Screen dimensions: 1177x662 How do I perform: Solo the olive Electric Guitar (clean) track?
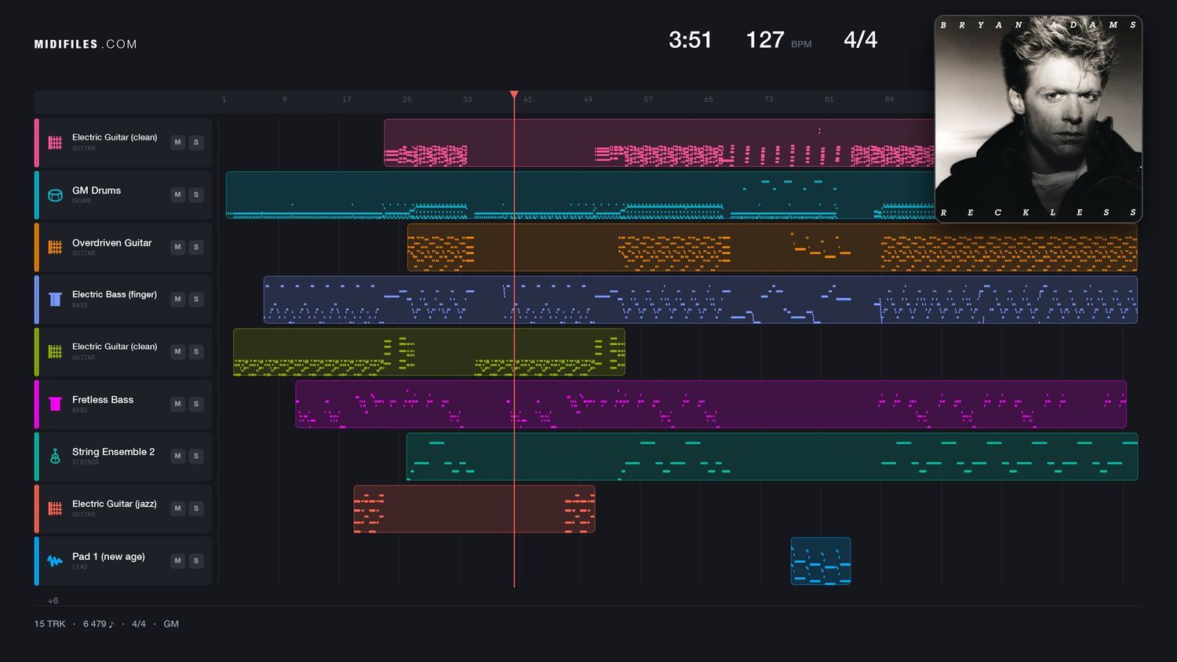pos(196,351)
